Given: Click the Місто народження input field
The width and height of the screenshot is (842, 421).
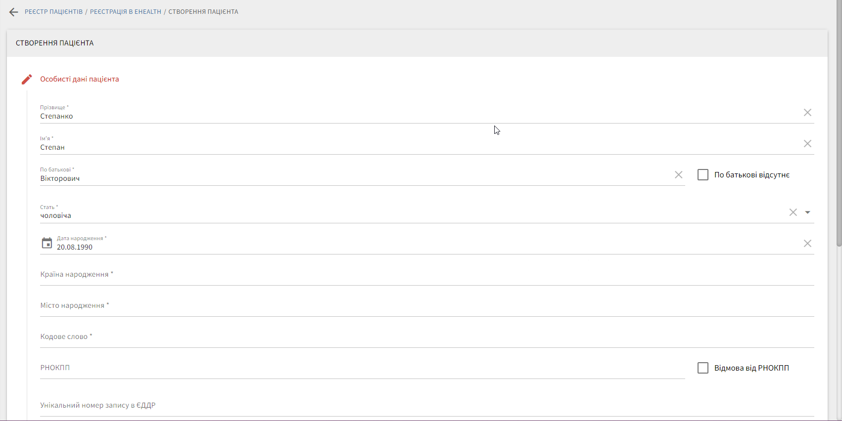Looking at the screenshot, I should coord(425,306).
